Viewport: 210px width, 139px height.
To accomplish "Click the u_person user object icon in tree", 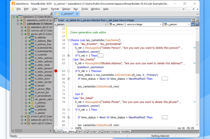I will [32, 106].
